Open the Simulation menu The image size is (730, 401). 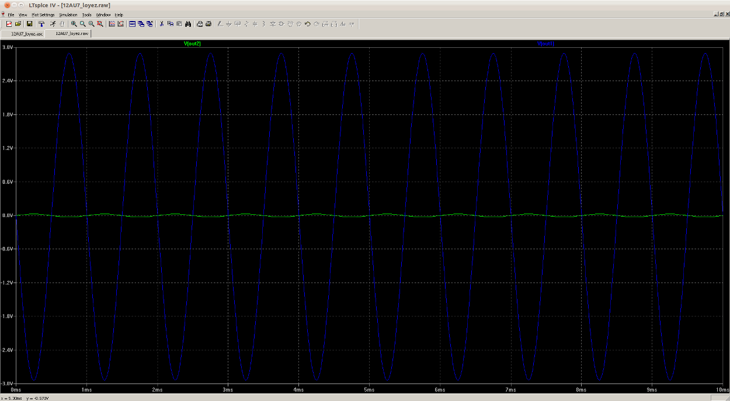pyautogui.click(x=68, y=15)
